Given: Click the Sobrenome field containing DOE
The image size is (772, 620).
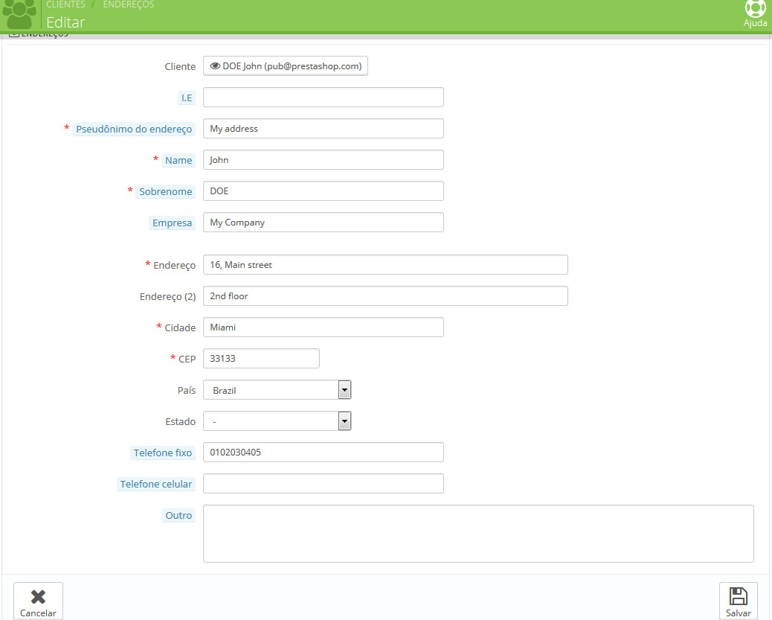Looking at the screenshot, I should [324, 191].
